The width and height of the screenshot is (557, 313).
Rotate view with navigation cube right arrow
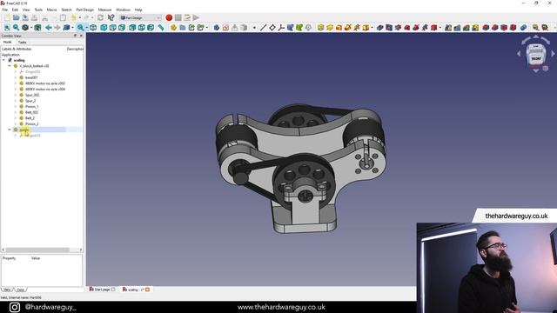[553, 54]
